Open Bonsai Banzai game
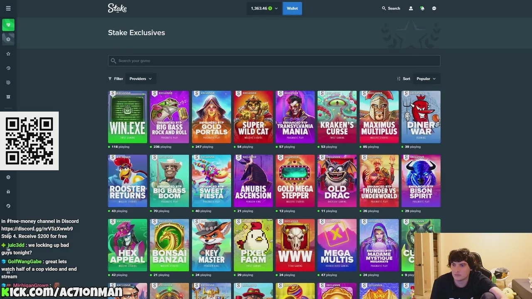This screenshot has width=532, height=299. 170,245
